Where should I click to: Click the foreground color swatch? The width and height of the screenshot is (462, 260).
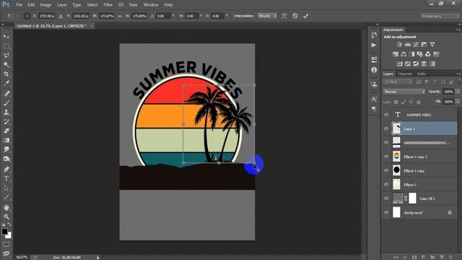click(4, 231)
